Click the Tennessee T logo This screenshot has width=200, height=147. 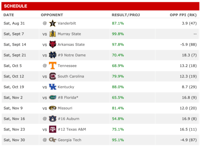point(53,66)
